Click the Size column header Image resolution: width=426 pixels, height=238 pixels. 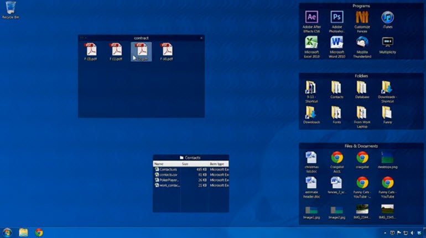186,164
